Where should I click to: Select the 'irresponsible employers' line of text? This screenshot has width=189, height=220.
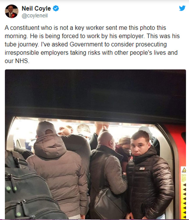point(91,53)
